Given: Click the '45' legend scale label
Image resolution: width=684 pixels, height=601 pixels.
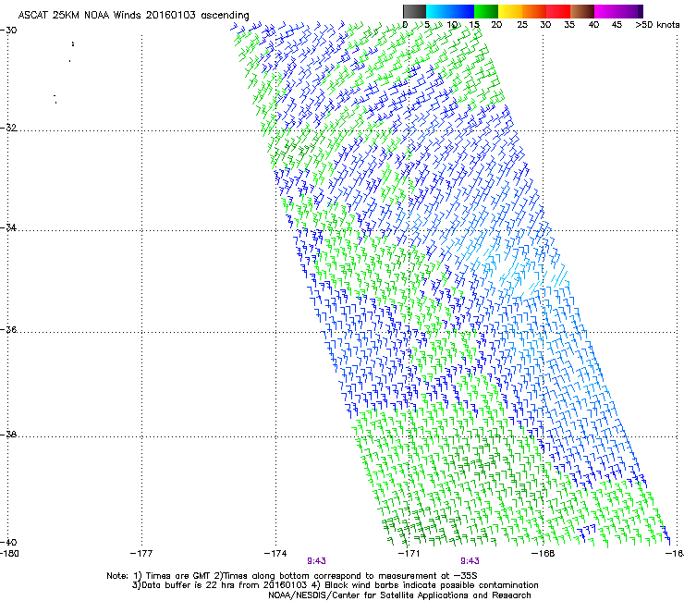Looking at the screenshot, I should point(617,25).
